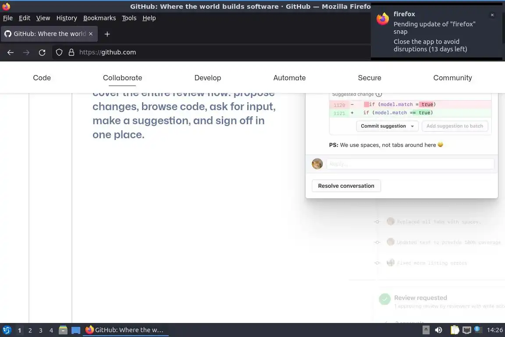
Task: Switch to workspace 1
Action: (x=19, y=330)
